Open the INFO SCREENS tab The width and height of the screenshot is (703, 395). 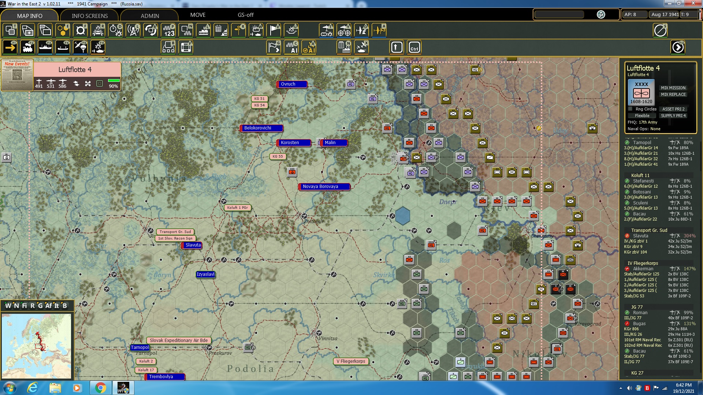click(x=90, y=16)
